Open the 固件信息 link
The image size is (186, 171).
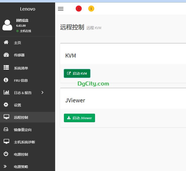(x=22, y=20)
